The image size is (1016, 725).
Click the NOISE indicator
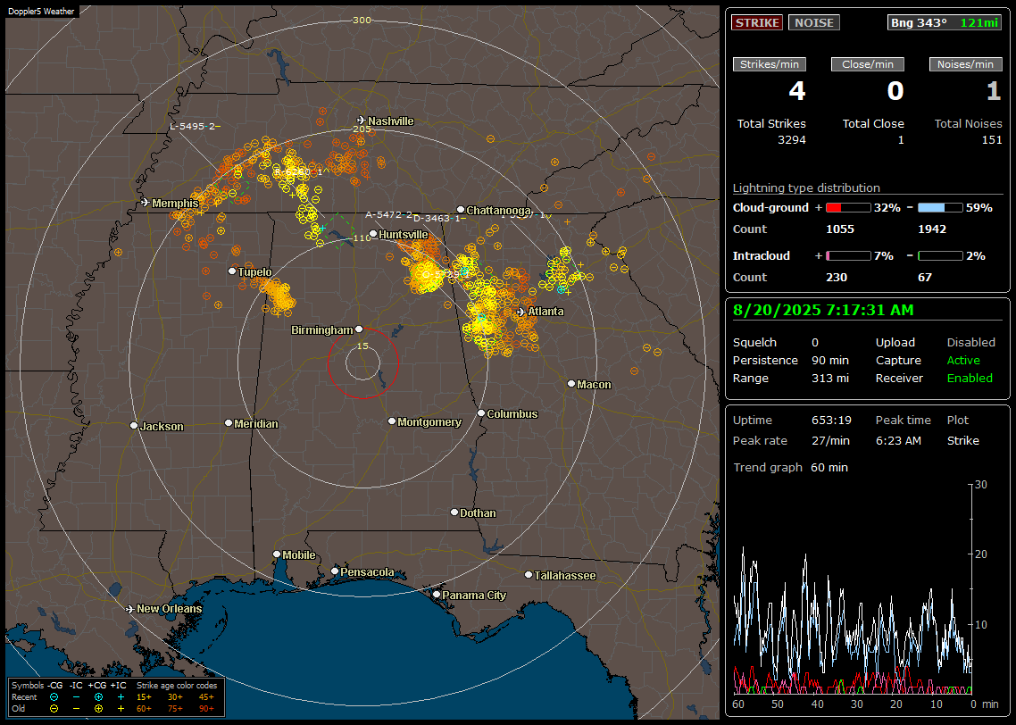pyautogui.click(x=814, y=22)
